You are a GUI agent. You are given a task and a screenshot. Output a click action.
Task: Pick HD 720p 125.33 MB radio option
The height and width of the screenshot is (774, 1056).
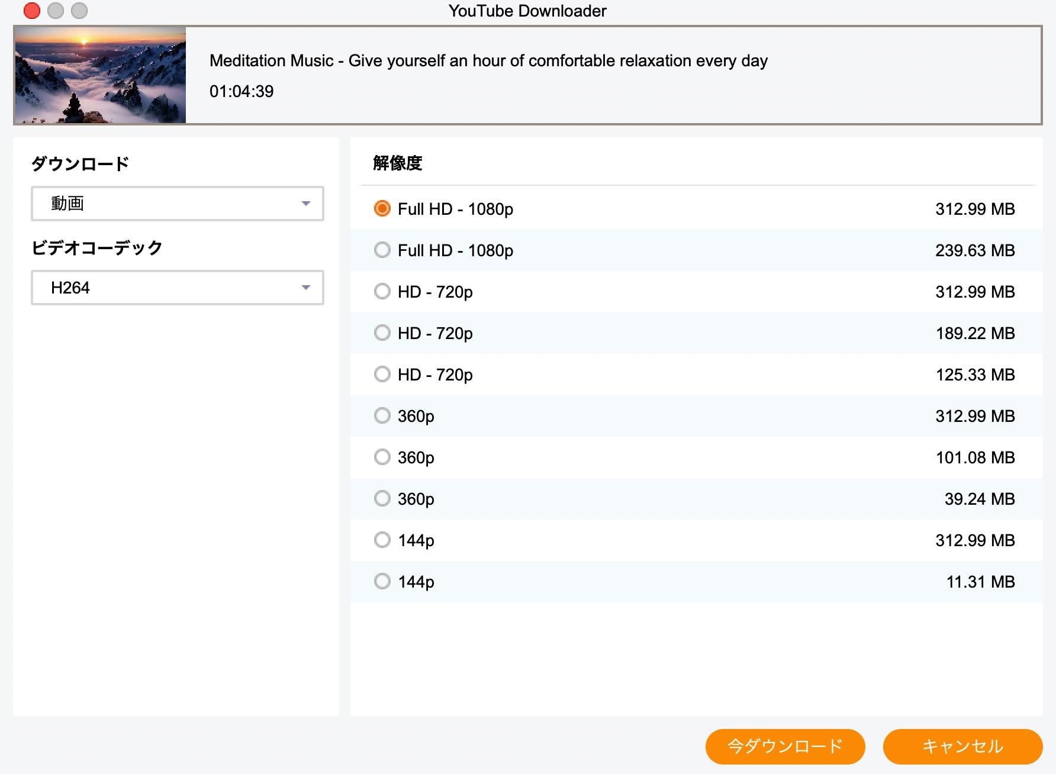pyautogui.click(x=382, y=375)
